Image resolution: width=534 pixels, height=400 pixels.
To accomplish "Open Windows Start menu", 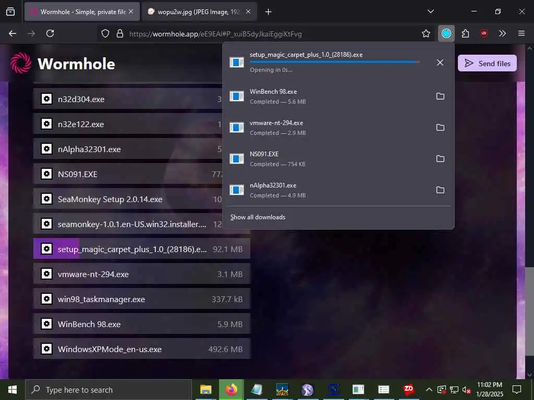I will pos(13,390).
